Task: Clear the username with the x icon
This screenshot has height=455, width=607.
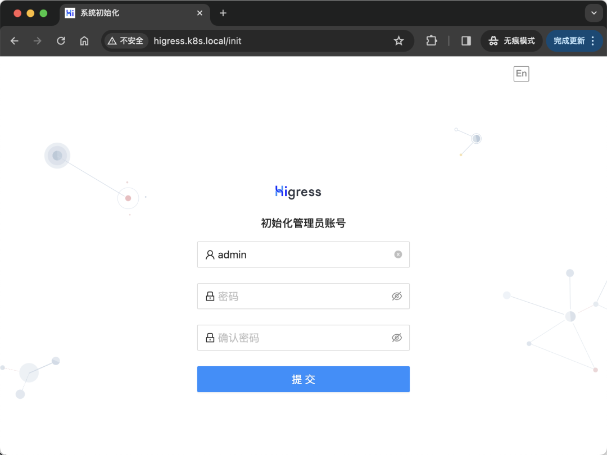Action: pos(398,254)
